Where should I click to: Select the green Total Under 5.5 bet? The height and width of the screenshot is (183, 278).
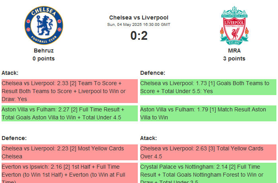click(208, 87)
